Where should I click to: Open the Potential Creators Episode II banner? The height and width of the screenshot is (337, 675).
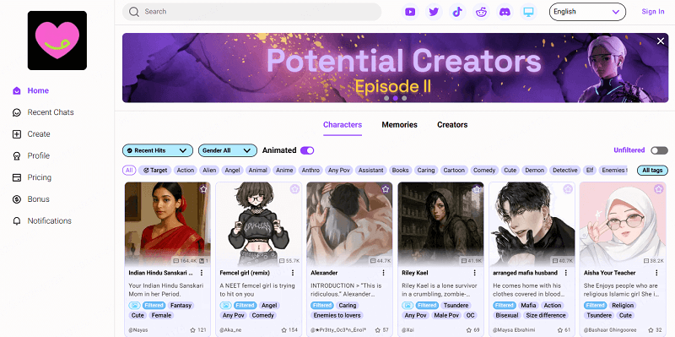pos(395,68)
